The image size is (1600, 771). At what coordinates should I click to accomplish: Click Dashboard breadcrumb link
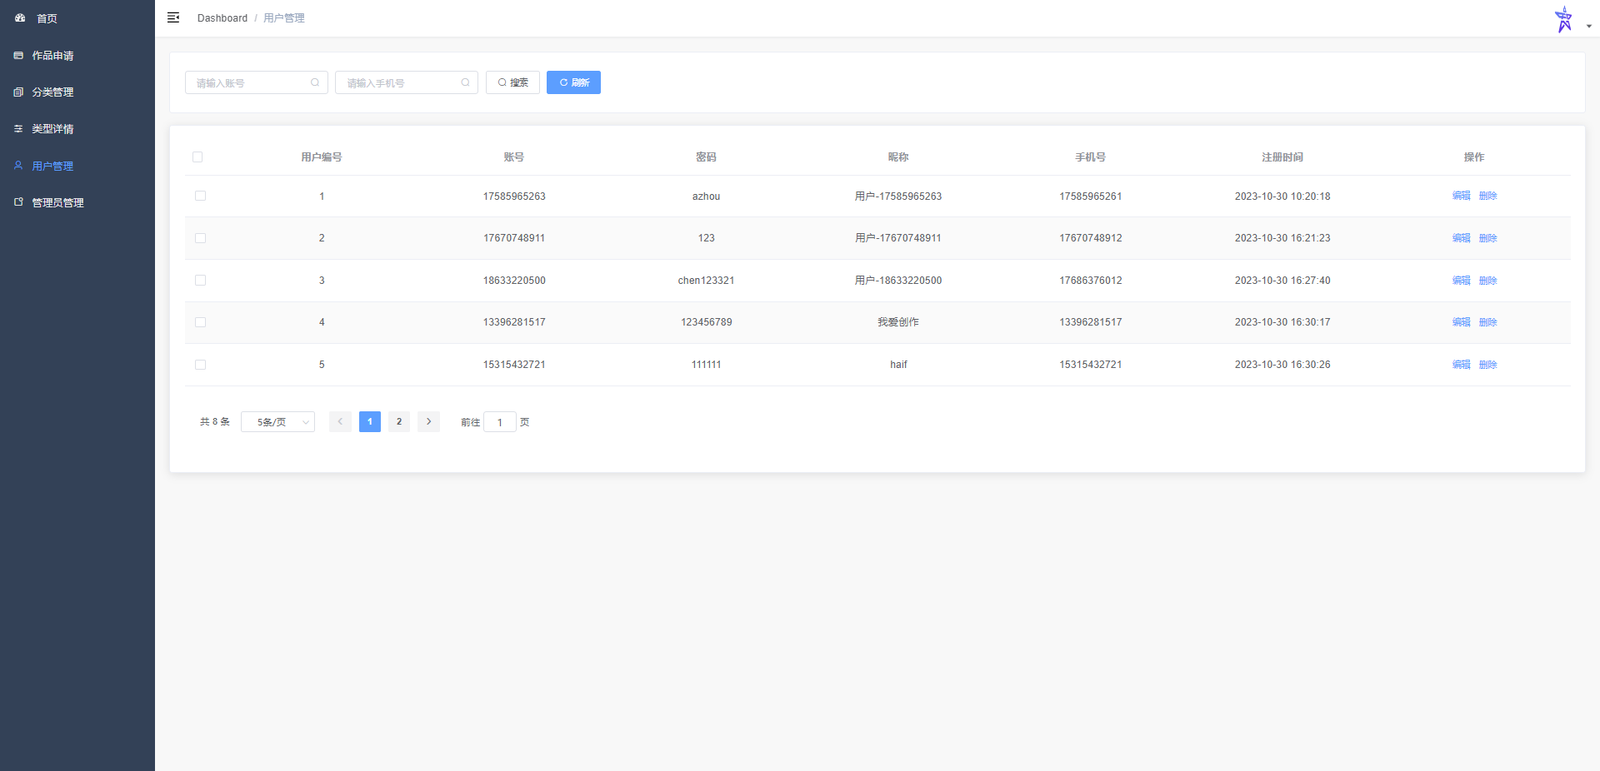[x=222, y=18]
